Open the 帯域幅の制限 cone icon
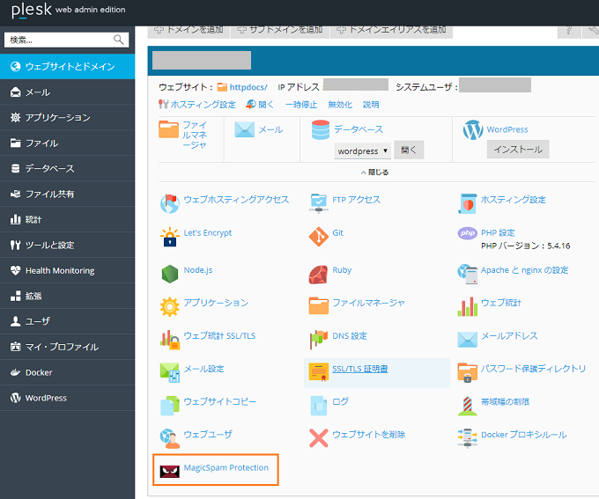 pos(467,406)
